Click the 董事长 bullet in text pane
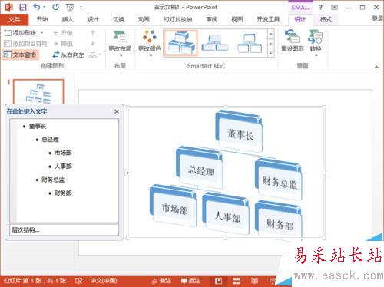 [38, 126]
